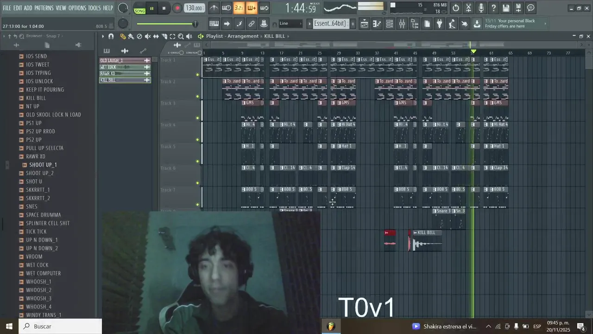The height and width of the screenshot is (334, 593).
Task: Mute Track 3 with its green dot
Action: tap(197, 118)
